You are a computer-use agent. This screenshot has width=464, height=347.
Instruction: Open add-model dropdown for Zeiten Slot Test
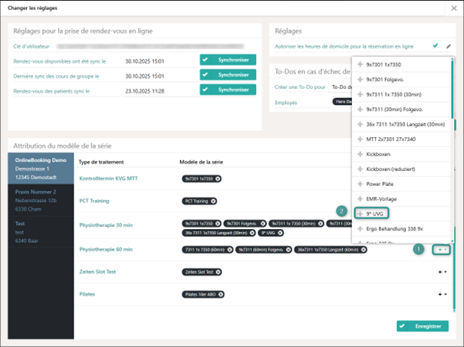point(442,272)
